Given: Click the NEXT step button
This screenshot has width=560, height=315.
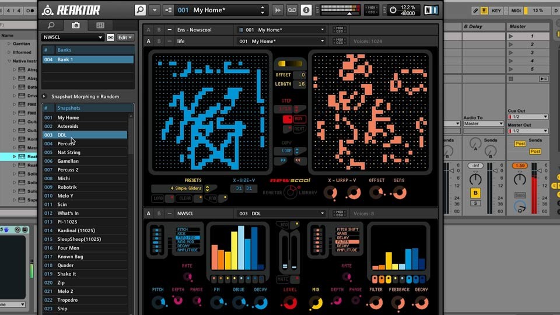Looking at the screenshot, I should coord(299,128).
